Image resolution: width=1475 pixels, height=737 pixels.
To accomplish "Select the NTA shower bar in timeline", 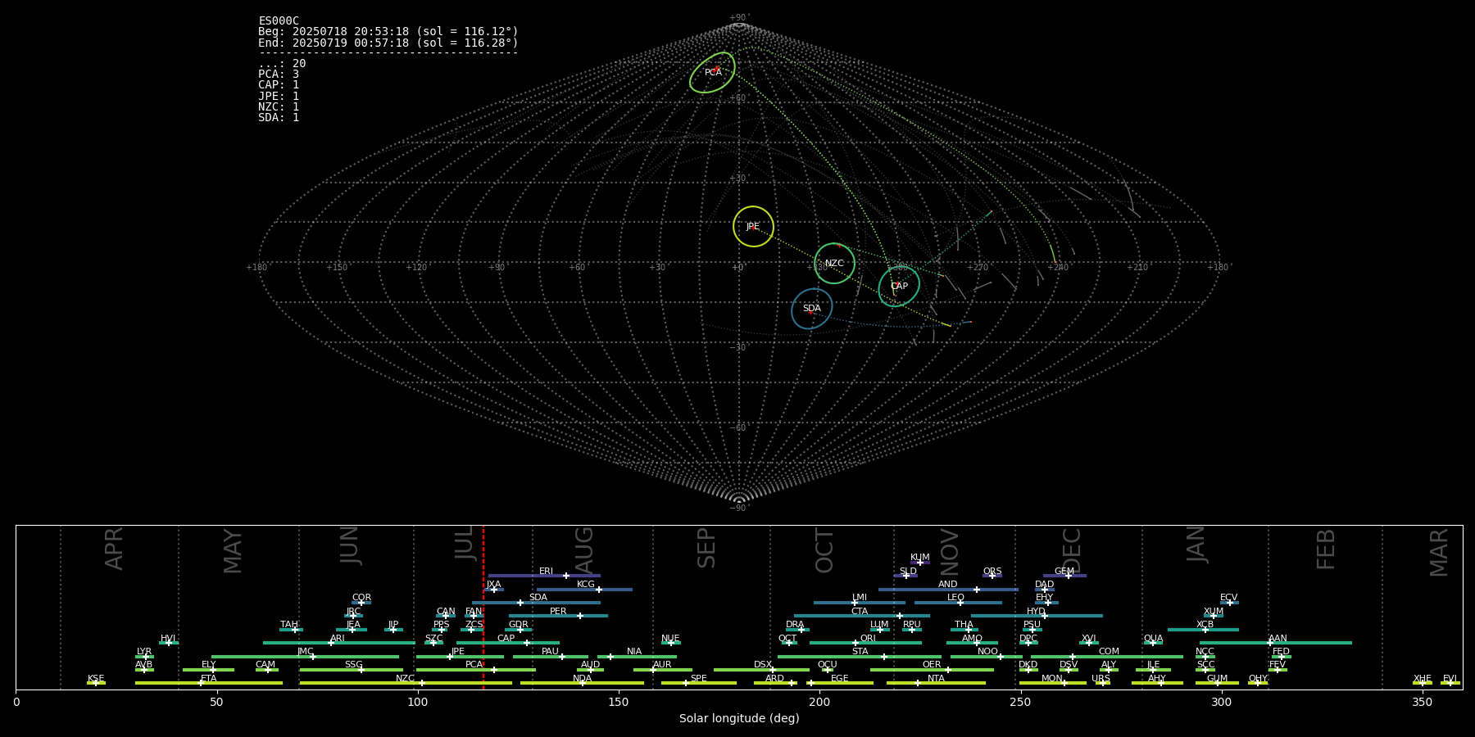I will (936, 683).
